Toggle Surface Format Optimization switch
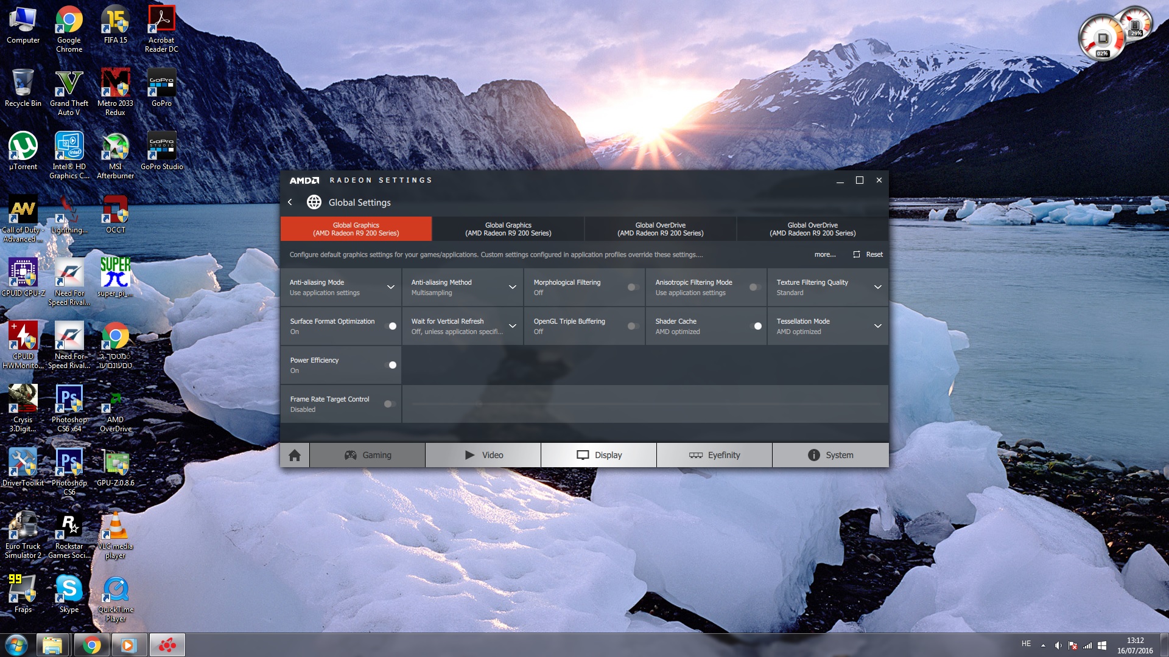Screen dimensions: 1169x657 (x=390, y=326)
